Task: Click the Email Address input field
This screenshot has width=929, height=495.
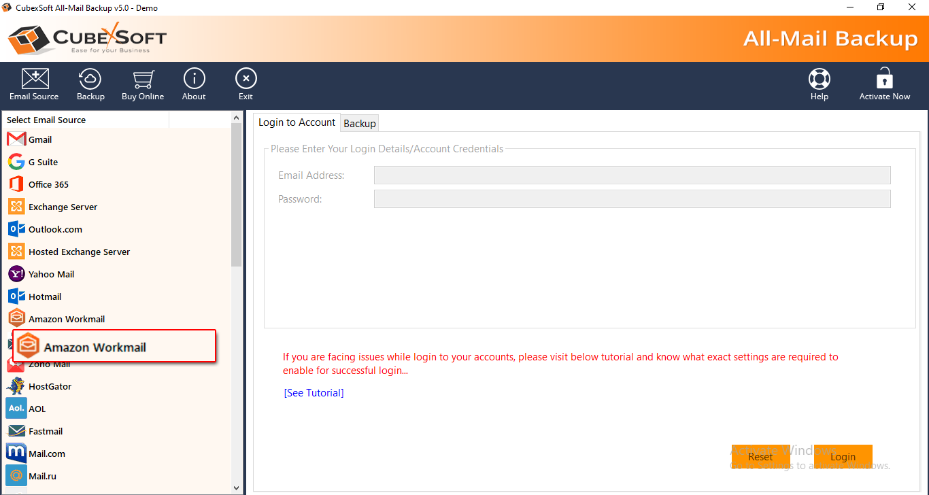Action: point(632,175)
